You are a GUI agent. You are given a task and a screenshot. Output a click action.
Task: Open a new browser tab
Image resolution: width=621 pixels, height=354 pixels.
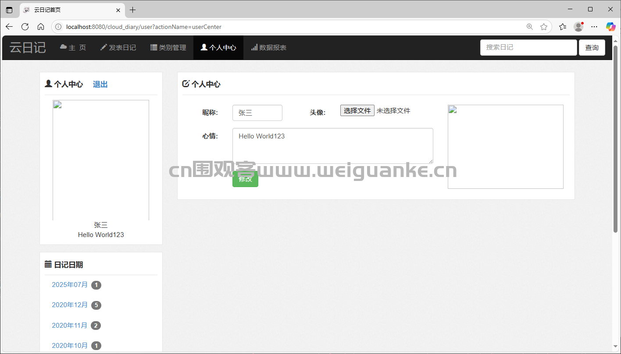pyautogui.click(x=133, y=10)
